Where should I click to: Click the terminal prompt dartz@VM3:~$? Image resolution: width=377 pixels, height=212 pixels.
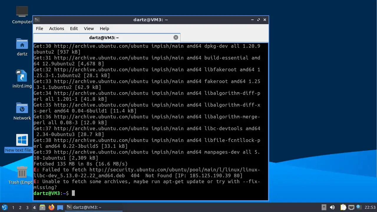click(51, 193)
